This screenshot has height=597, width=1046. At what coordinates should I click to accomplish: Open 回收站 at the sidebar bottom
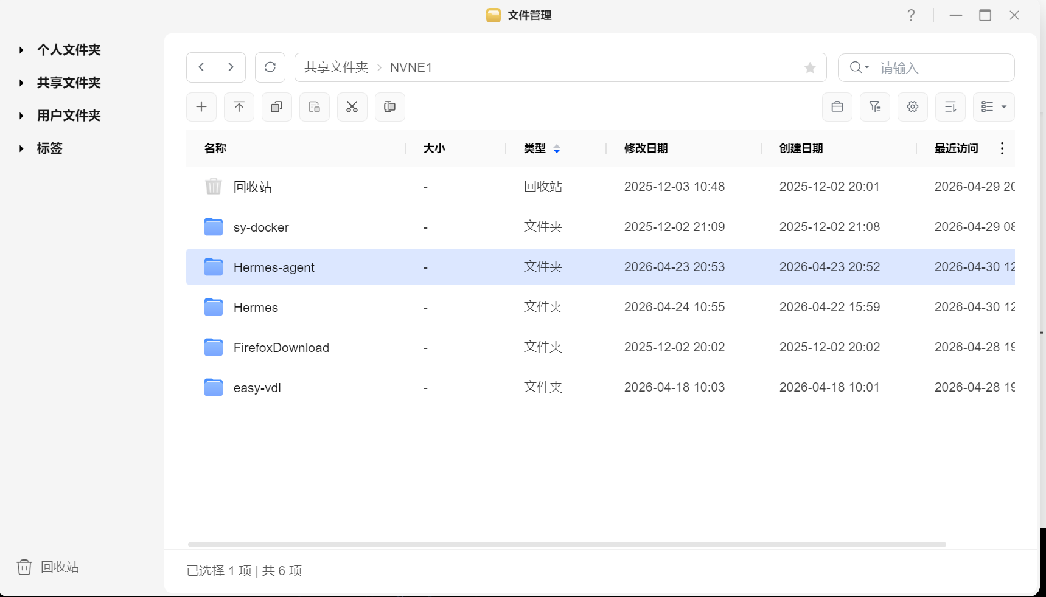click(48, 567)
